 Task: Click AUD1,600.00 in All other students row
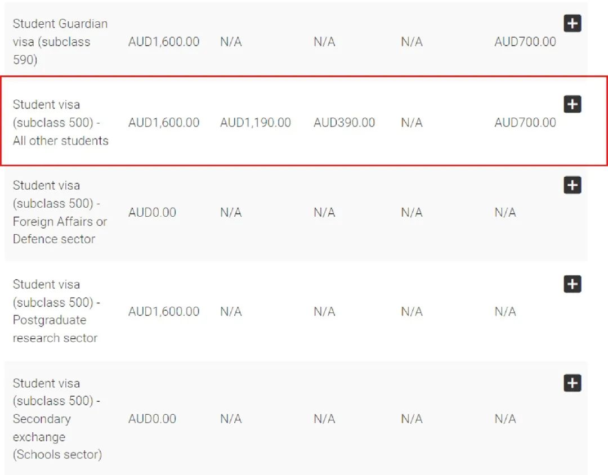tap(163, 123)
